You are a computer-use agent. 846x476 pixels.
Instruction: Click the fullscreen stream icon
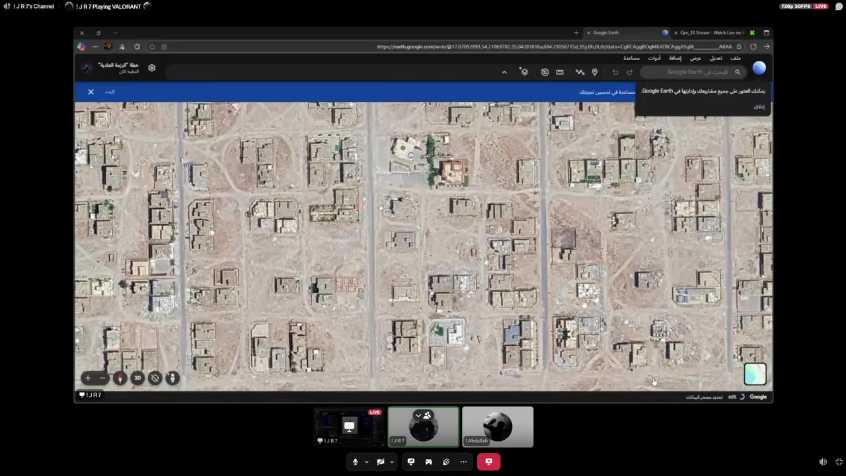839,462
